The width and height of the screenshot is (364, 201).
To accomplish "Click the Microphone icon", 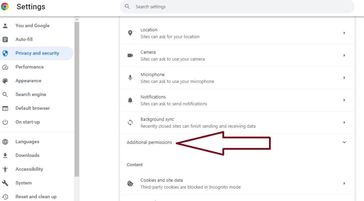I will [130, 78].
